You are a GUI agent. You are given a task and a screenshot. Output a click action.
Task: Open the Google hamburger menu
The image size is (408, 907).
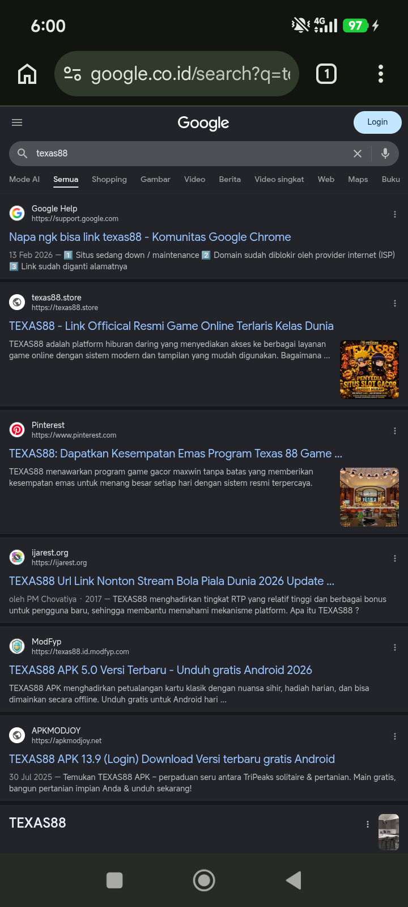pyautogui.click(x=17, y=122)
